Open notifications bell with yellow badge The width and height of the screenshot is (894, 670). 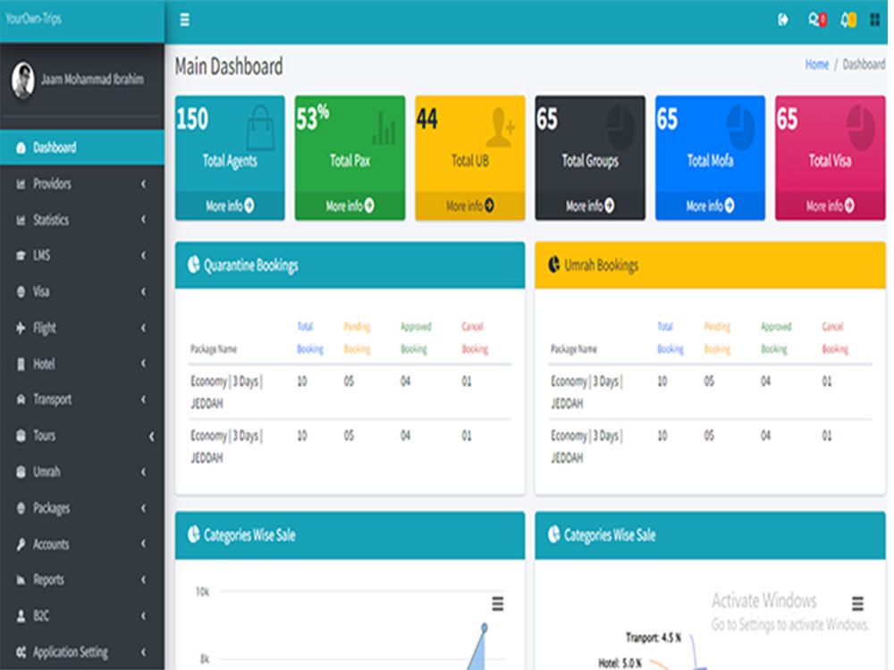tap(848, 20)
